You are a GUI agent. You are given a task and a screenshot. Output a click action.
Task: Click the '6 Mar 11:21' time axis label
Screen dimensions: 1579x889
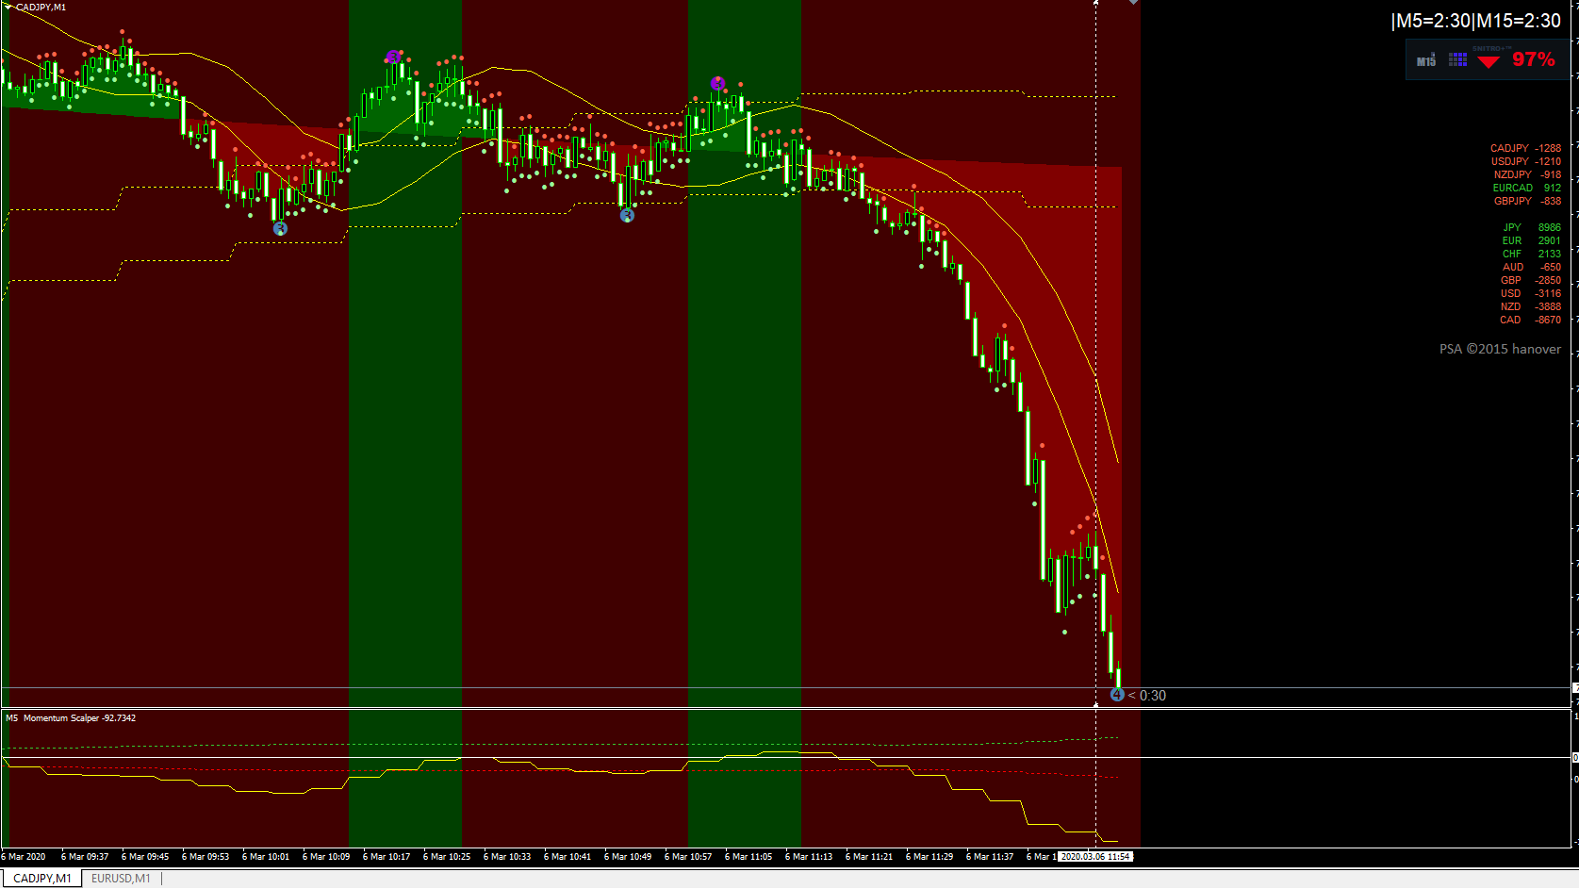pyautogui.click(x=869, y=857)
